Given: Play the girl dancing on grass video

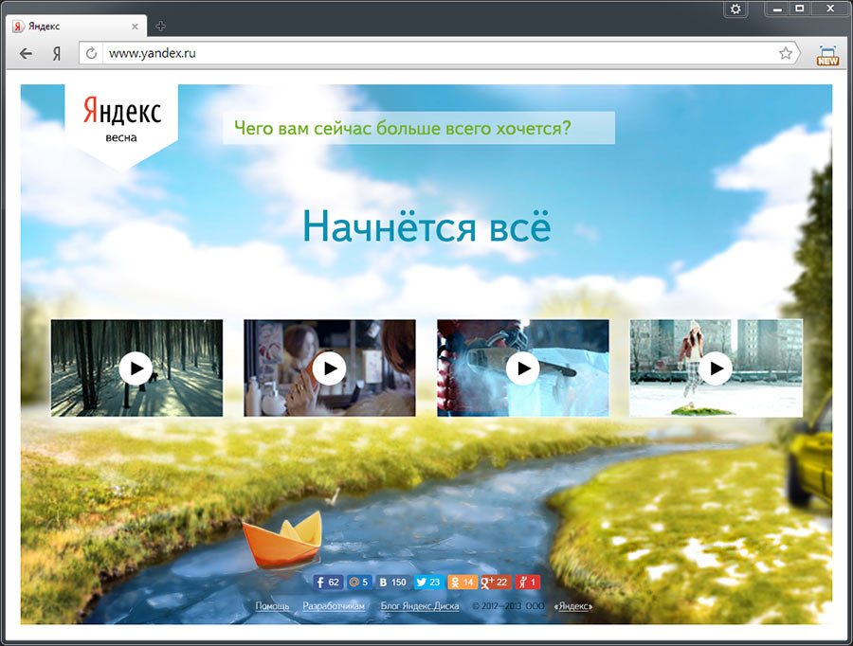Looking at the screenshot, I should [x=716, y=368].
